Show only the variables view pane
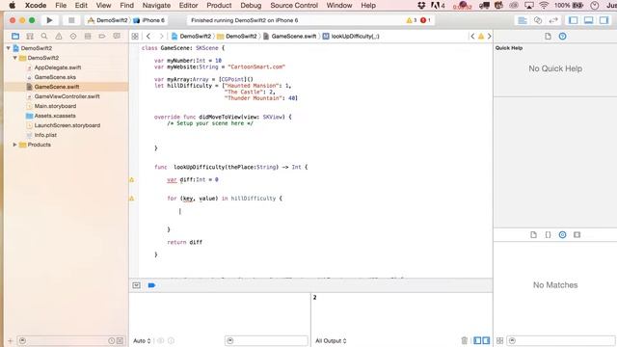617x347 pixels. pyautogui.click(x=477, y=340)
